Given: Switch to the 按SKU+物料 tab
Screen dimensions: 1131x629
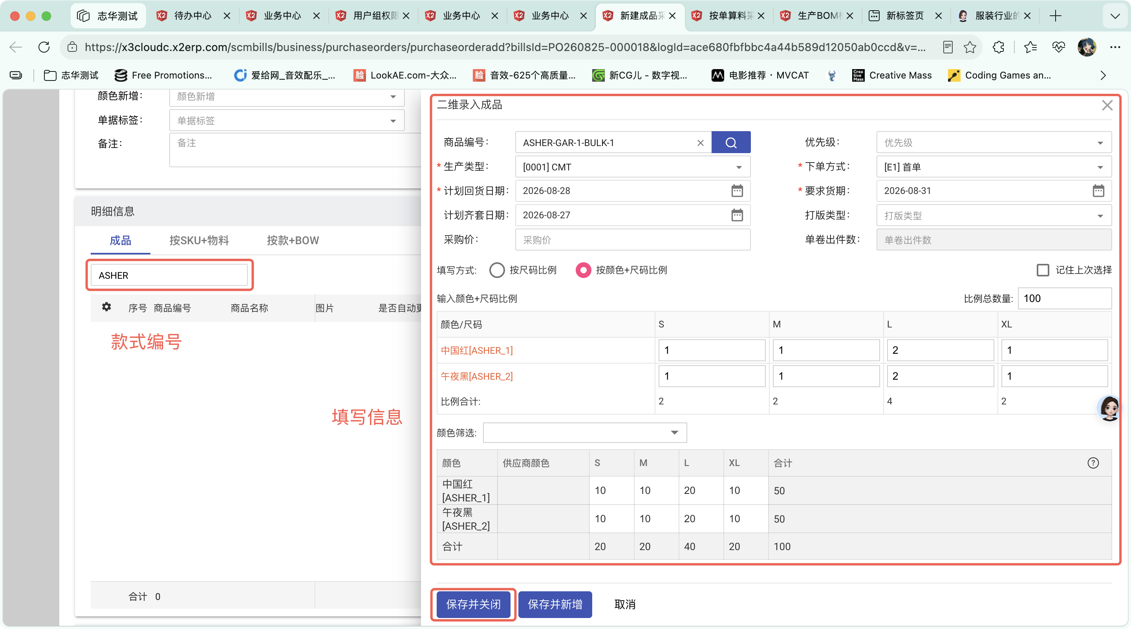Looking at the screenshot, I should (199, 240).
